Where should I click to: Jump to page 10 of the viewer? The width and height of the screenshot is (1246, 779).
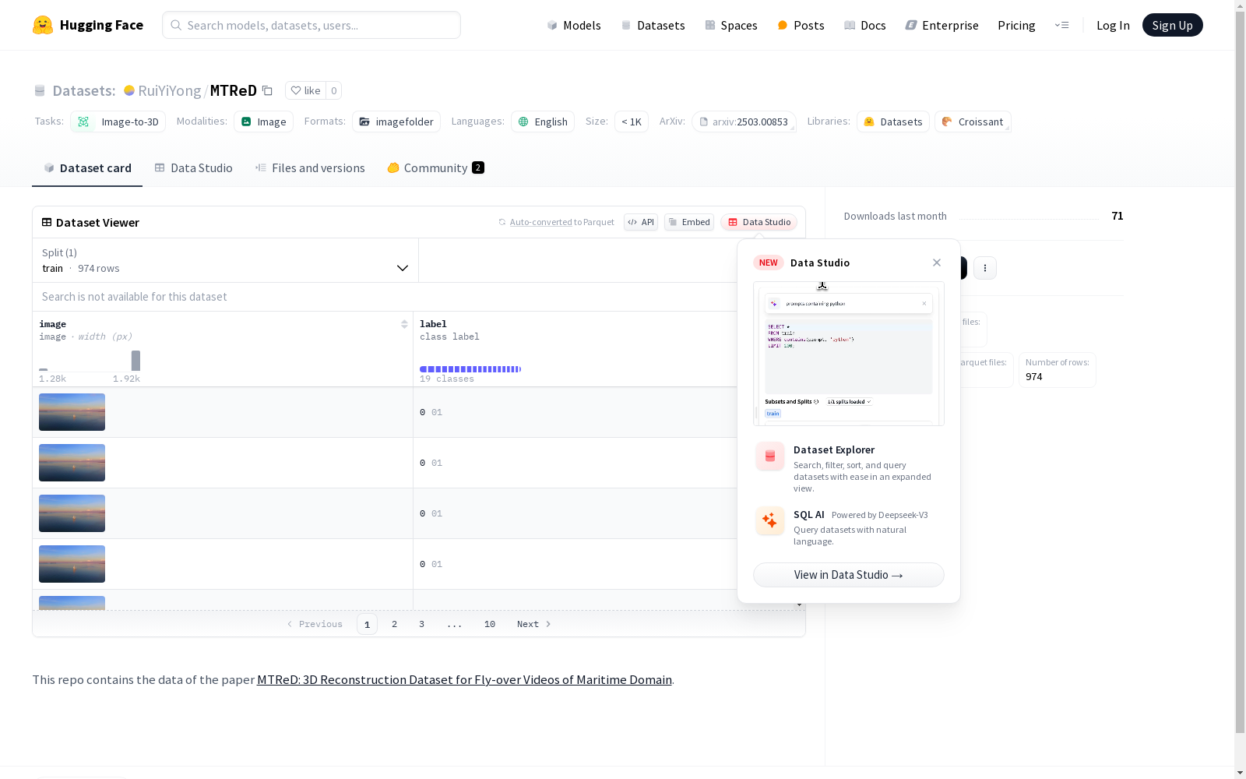click(x=490, y=624)
